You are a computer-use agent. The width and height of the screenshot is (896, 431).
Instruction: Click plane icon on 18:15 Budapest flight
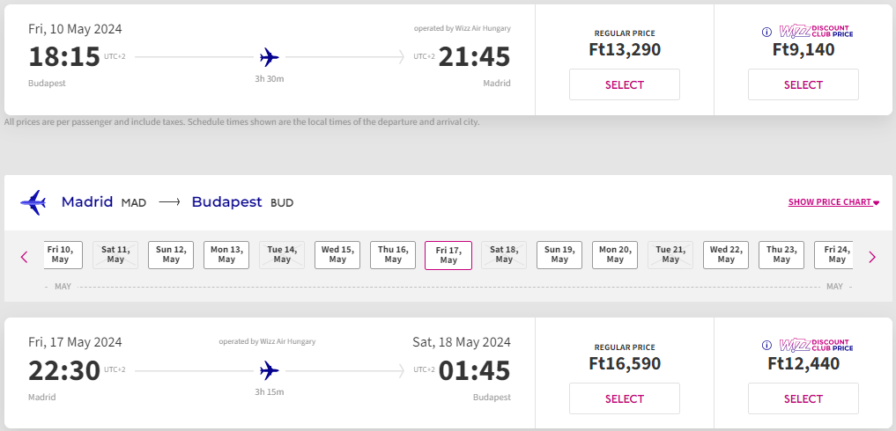[x=270, y=57]
